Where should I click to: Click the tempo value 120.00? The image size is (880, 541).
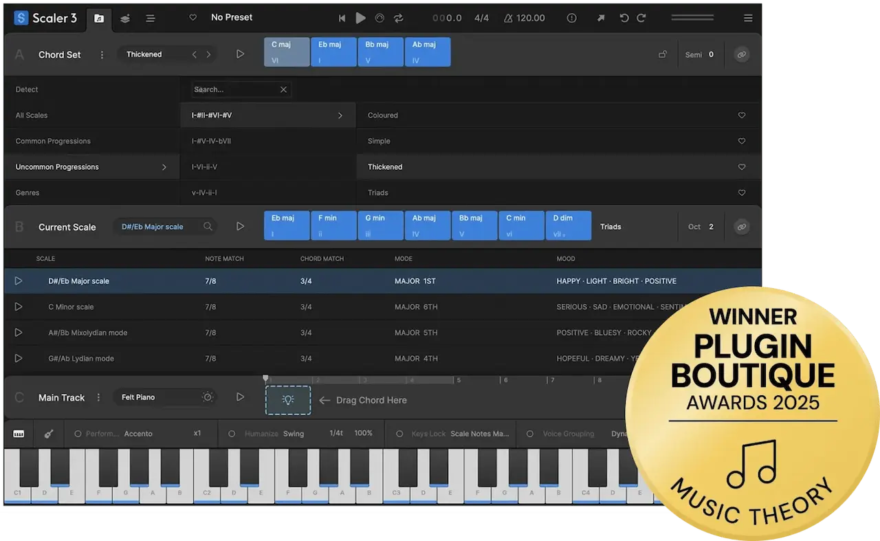click(x=530, y=19)
